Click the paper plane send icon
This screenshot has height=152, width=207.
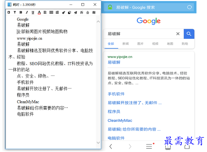[x=75, y=13]
